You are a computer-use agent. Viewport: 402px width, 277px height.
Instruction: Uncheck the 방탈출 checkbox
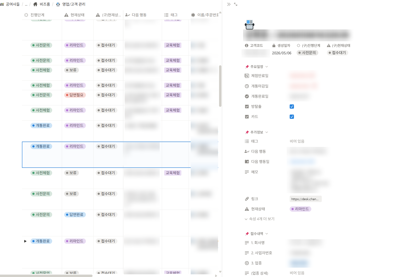click(x=292, y=107)
